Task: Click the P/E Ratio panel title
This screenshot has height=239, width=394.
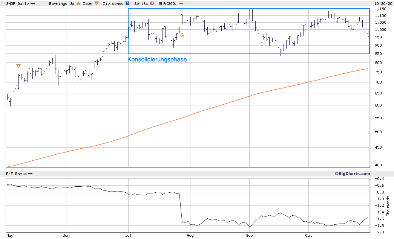Action: point(16,174)
